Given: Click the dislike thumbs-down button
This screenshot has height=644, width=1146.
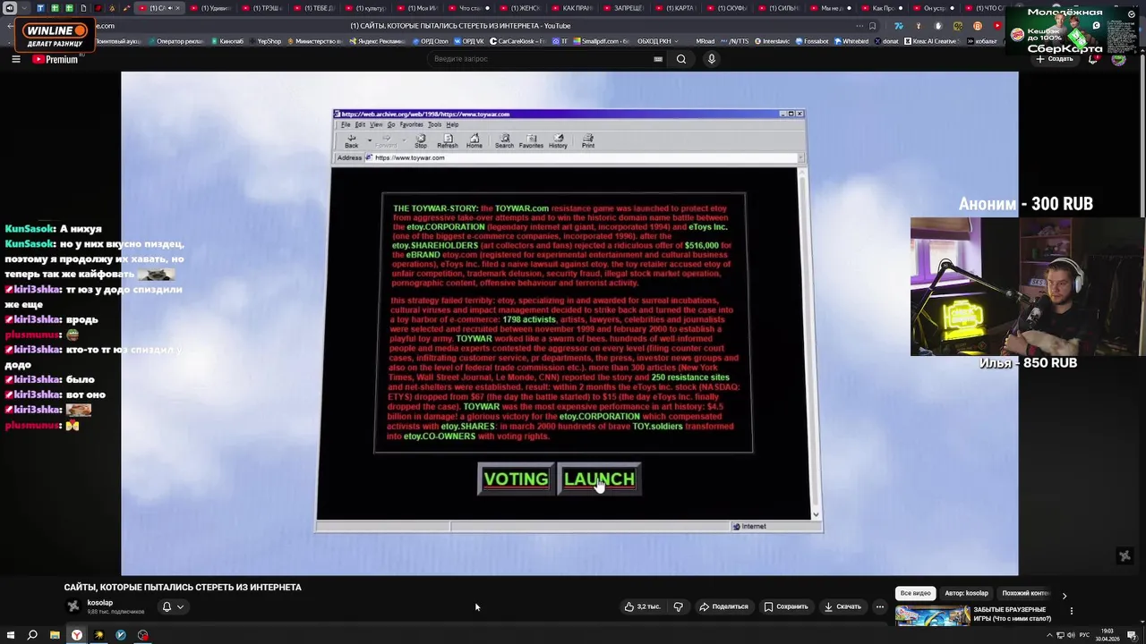Looking at the screenshot, I should point(678,606).
